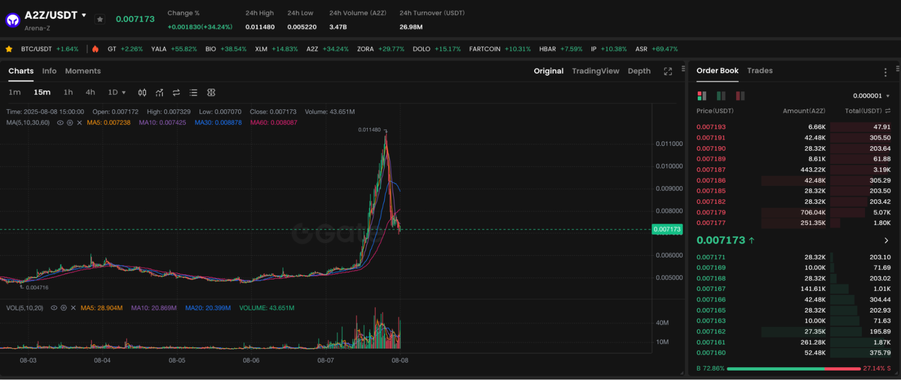Select bid price 0.007167
This screenshot has height=380, width=901.
coord(711,289)
